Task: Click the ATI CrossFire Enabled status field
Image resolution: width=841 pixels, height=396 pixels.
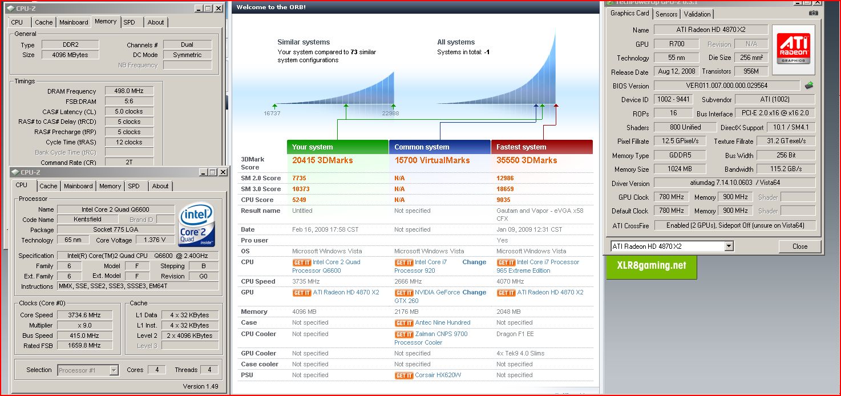Action: coord(735,225)
